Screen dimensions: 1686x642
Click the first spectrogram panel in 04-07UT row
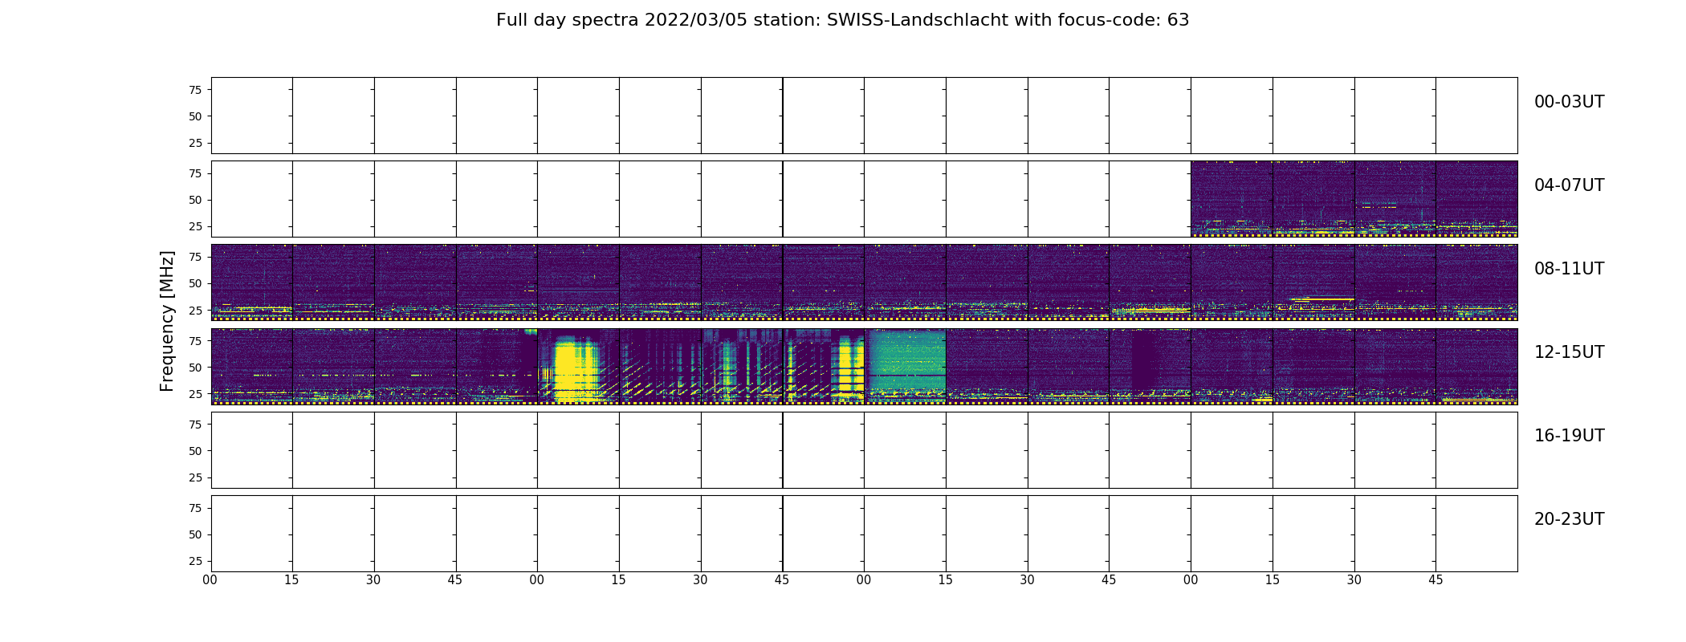(1232, 199)
